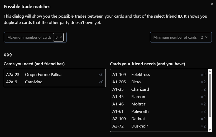Click the A2a-23 card ID
This screenshot has height=137, width=216.
click(x=13, y=75)
